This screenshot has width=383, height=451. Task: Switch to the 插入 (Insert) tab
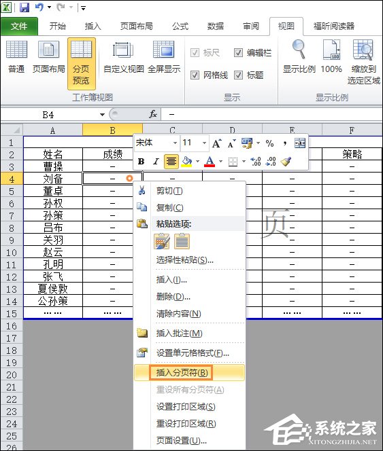tap(93, 26)
